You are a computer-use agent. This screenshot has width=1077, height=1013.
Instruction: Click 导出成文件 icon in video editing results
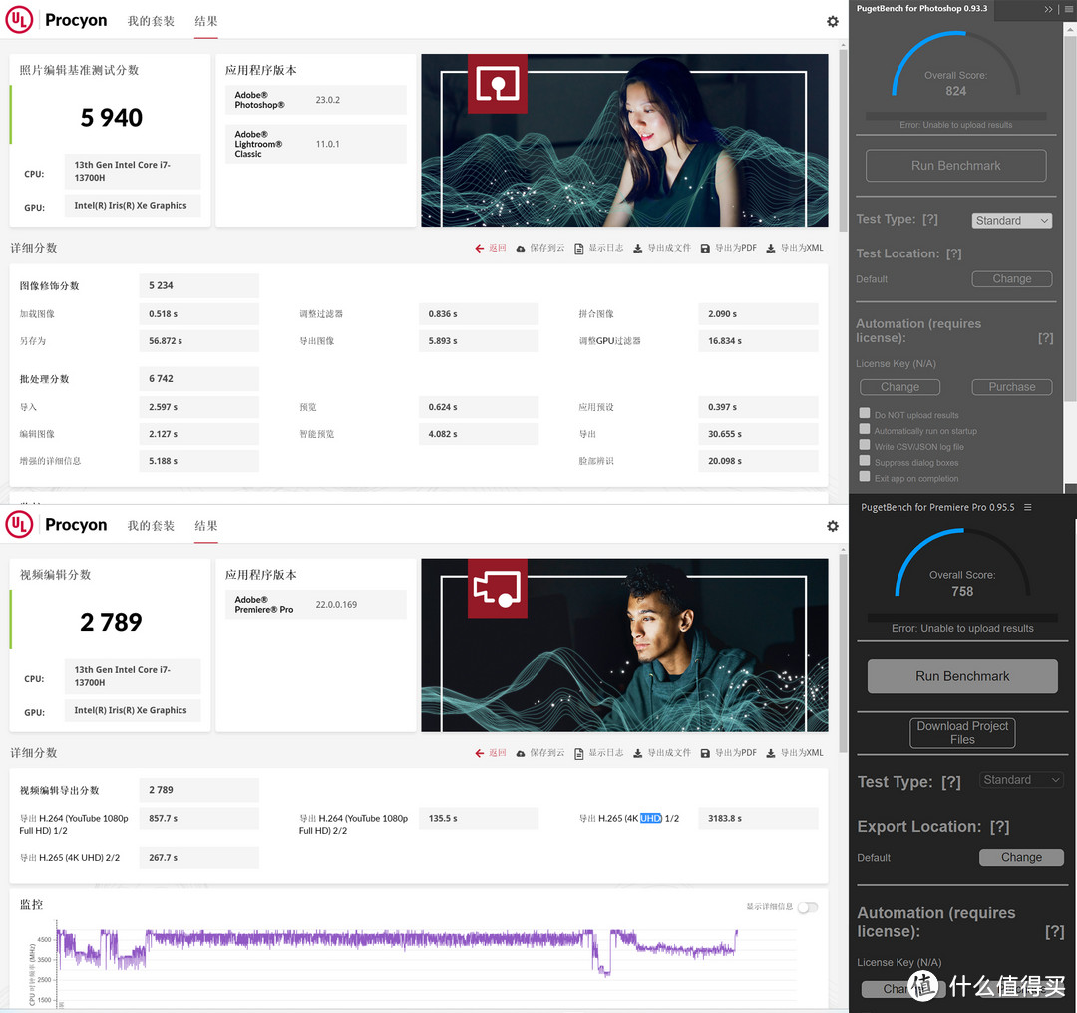pos(638,753)
